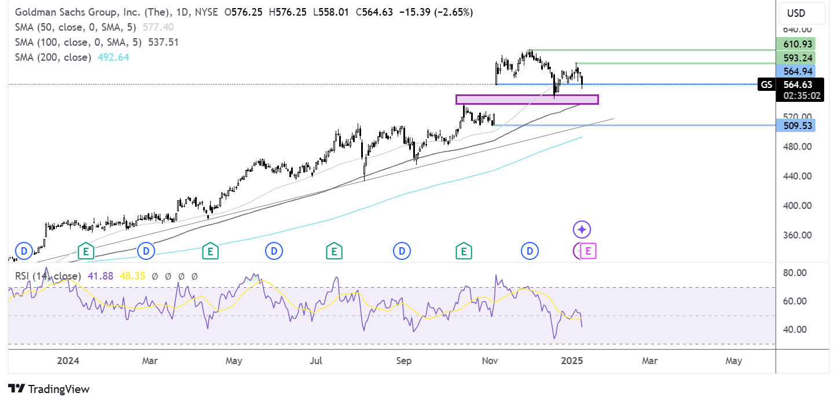Click the earnings marker for July 2024
The height and width of the screenshot is (404, 838).
pos(333,251)
